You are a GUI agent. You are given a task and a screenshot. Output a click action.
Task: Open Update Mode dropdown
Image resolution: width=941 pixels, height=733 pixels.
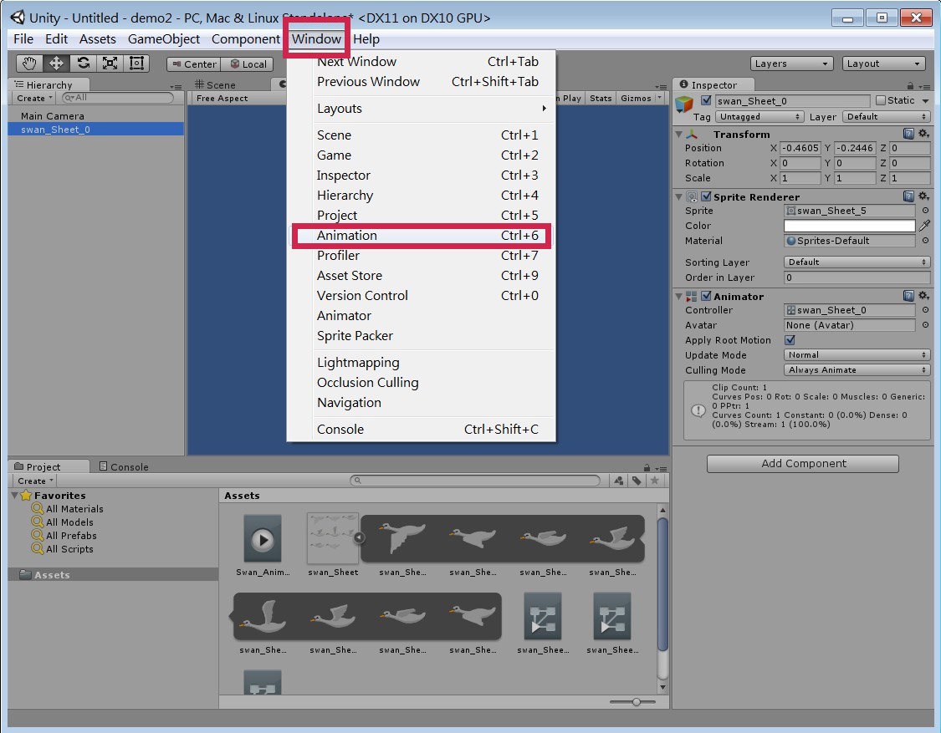857,355
